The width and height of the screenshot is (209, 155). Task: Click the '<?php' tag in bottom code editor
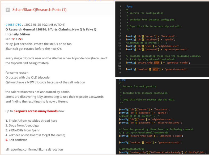(x=122, y=80)
